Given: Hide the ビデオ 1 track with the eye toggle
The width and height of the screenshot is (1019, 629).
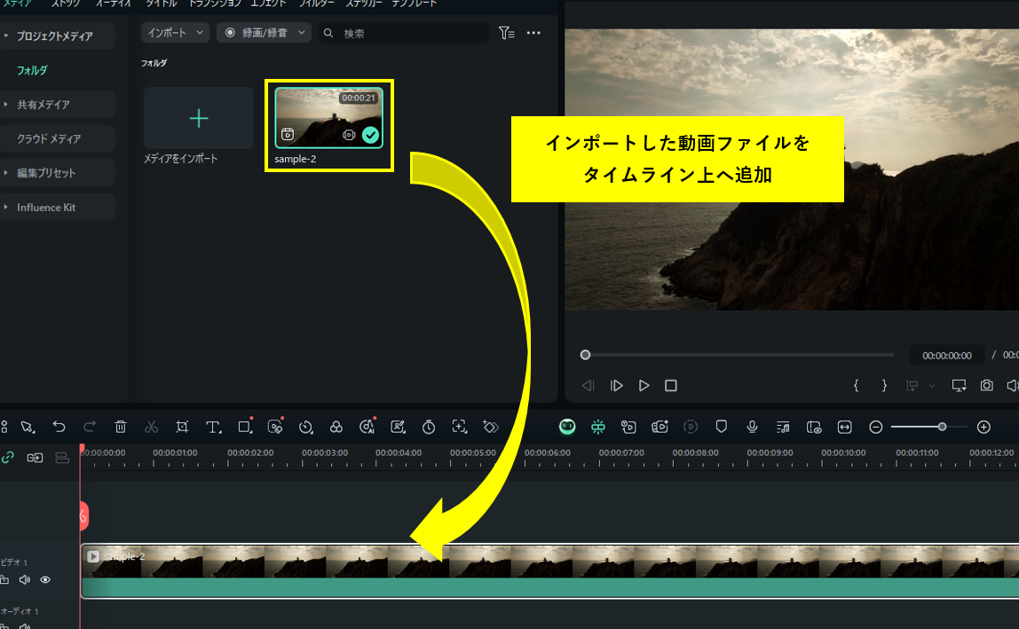Looking at the screenshot, I should pos(45,579).
